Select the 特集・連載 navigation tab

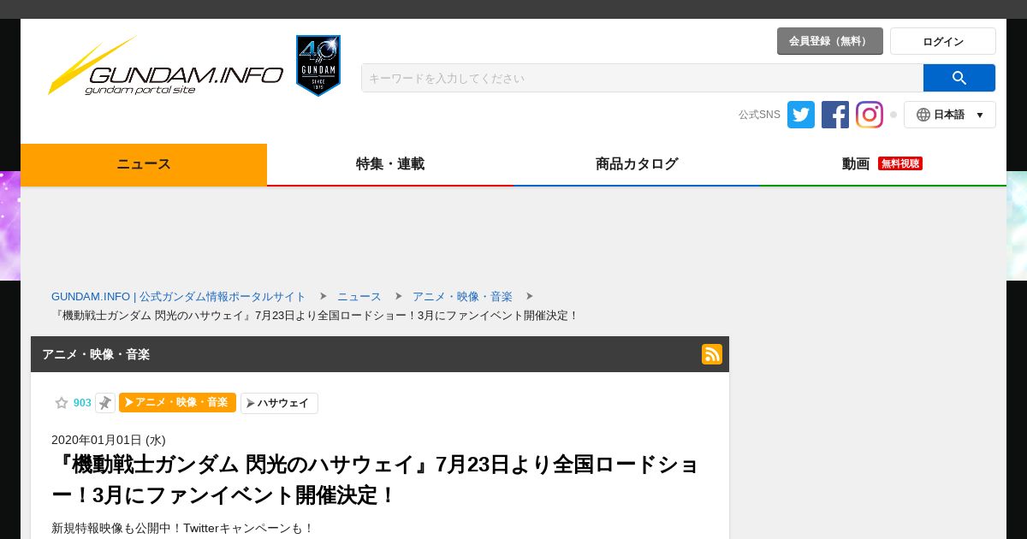[390, 164]
